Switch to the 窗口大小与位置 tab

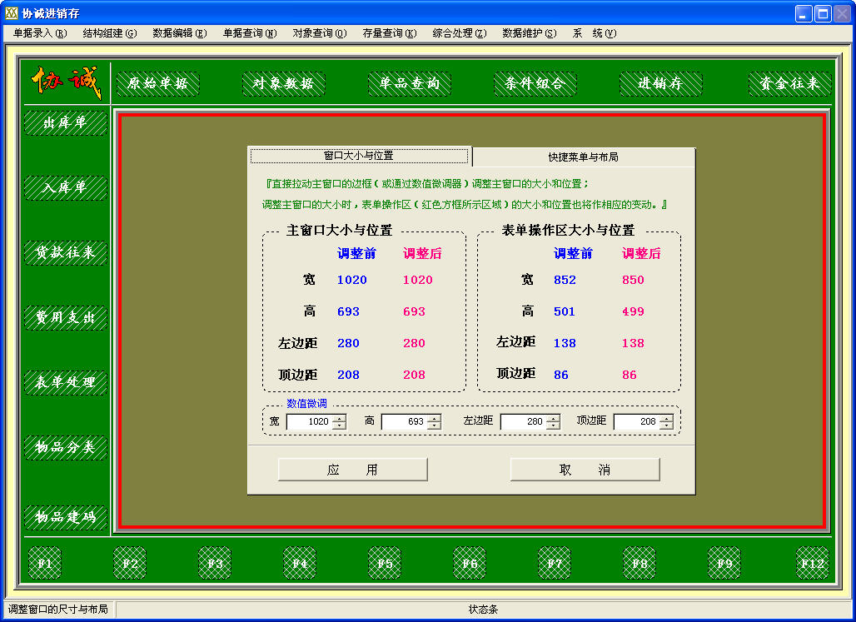(x=358, y=156)
